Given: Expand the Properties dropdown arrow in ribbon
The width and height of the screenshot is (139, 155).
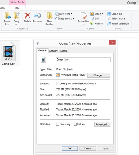Looking at the screenshot, I should [83, 24].
